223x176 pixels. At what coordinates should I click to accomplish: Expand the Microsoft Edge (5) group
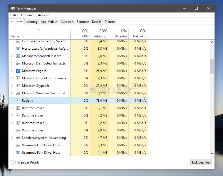point(12,71)
